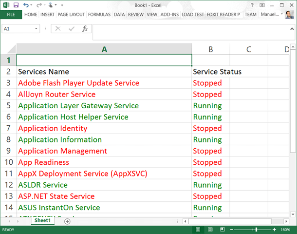Open the Undo history dropdown arrow

[32, 5]
